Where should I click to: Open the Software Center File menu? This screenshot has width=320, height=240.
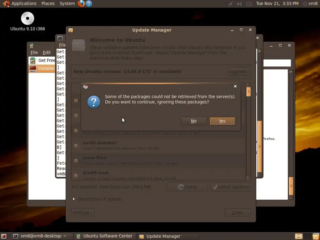[x=34, y=52]
